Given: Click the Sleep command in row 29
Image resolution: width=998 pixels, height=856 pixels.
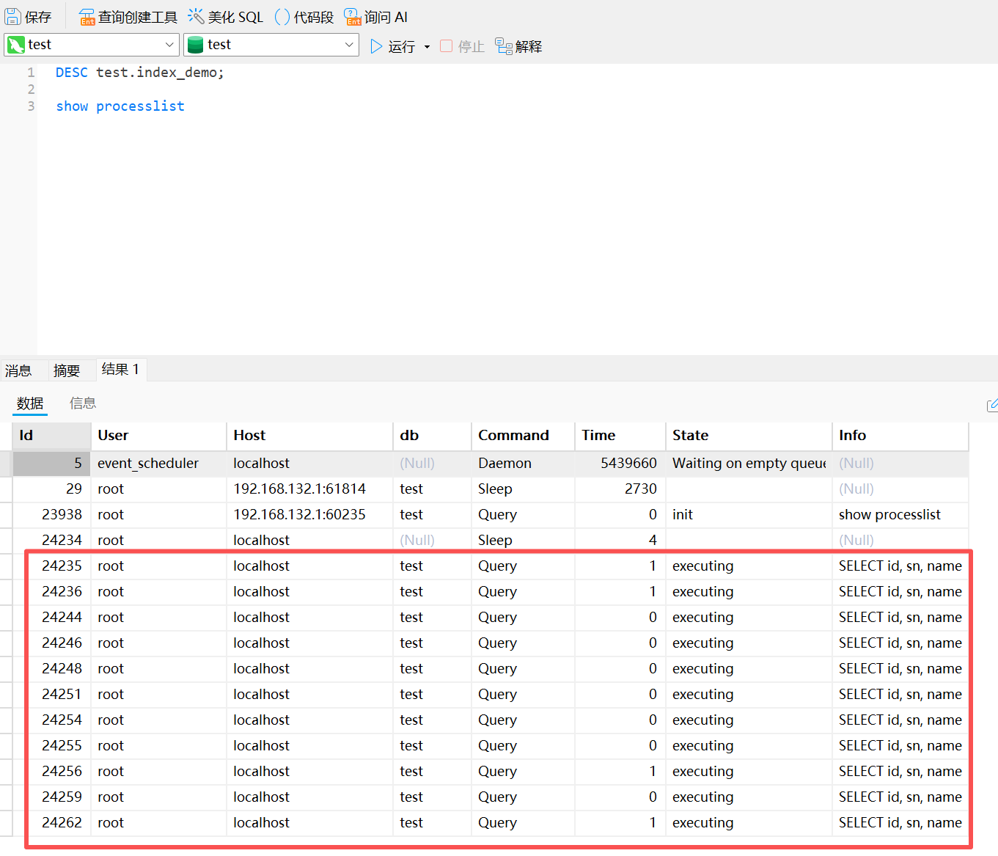Looking at the screenshot, I should tap(523, 489).
